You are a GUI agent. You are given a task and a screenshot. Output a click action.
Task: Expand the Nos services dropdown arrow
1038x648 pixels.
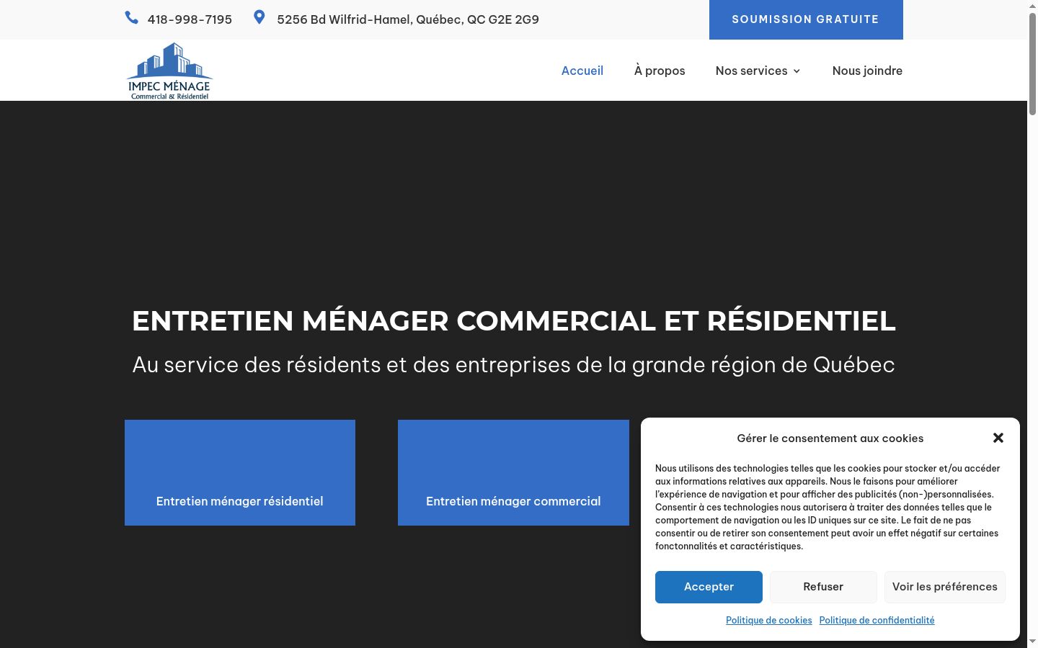click(x=797, y=71)
